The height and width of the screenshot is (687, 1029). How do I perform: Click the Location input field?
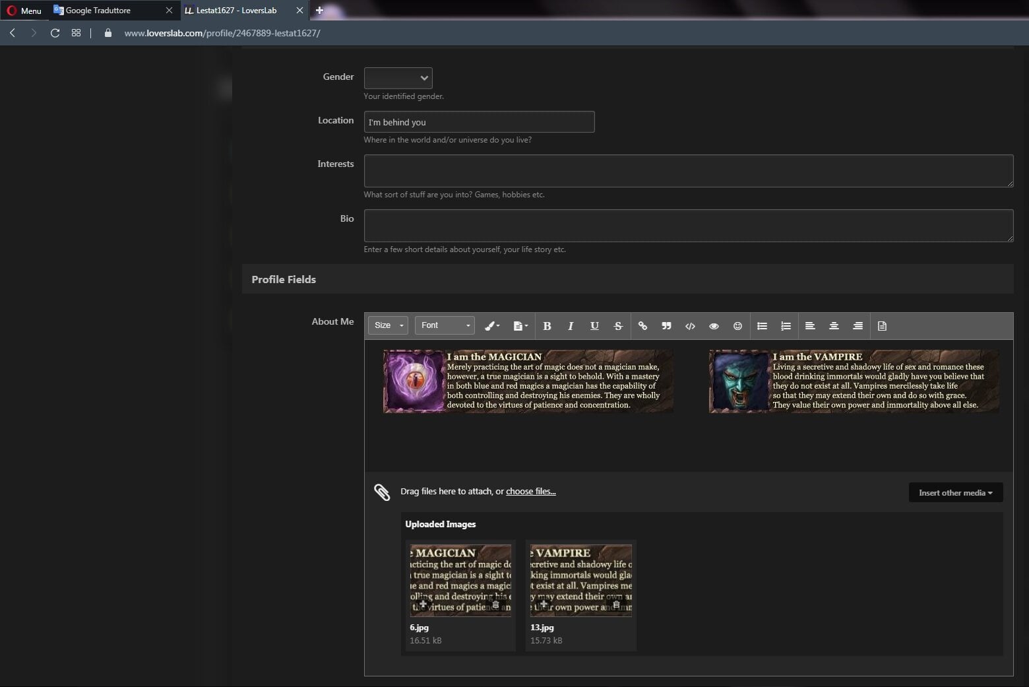point(479,122)
